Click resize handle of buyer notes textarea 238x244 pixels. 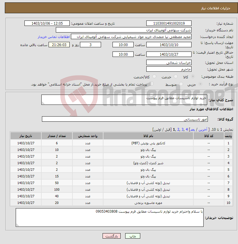(17, 225)
